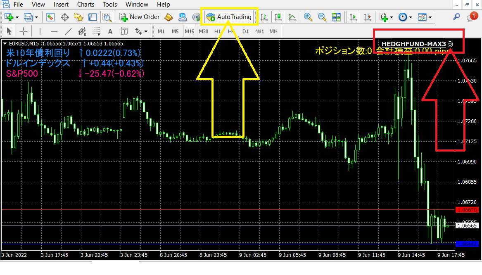The height and width of the screenshot is (275, 482).
Task: Open the search magnifier at top right
Action: (x=456, y=17)
